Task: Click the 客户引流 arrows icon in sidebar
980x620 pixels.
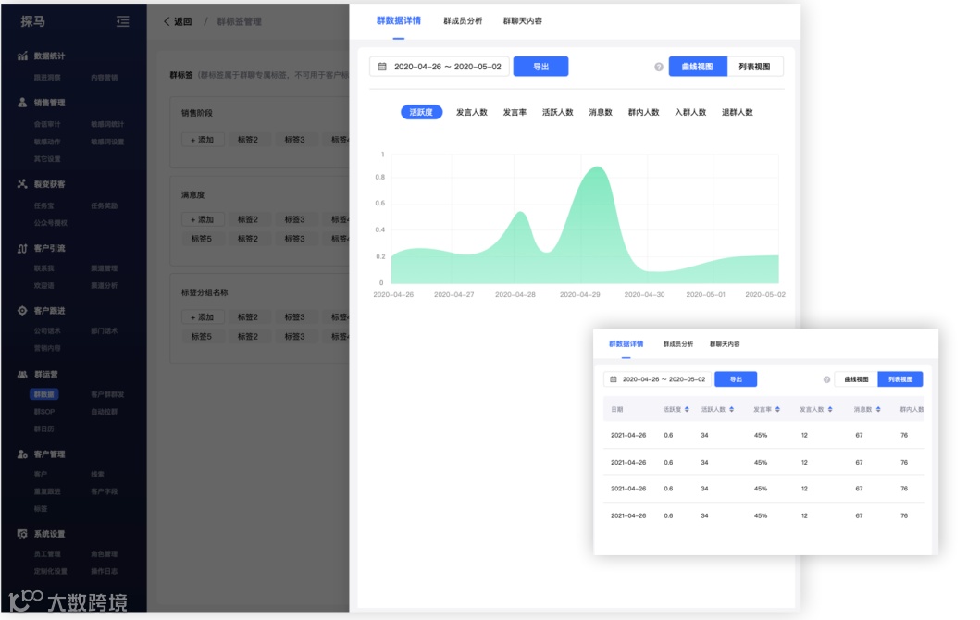Action: pyautogui.click(x=22, y=248)
